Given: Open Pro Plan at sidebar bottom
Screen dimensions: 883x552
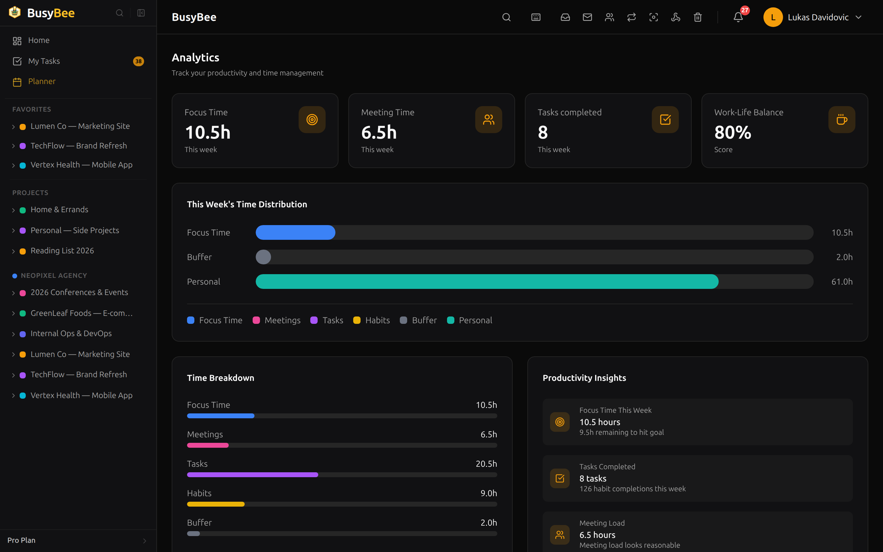Looking at the screenshot, I should click(78, 540).
